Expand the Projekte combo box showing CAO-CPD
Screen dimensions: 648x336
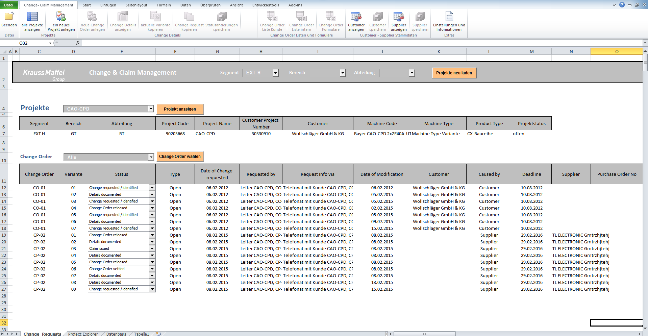coord(151,109)
